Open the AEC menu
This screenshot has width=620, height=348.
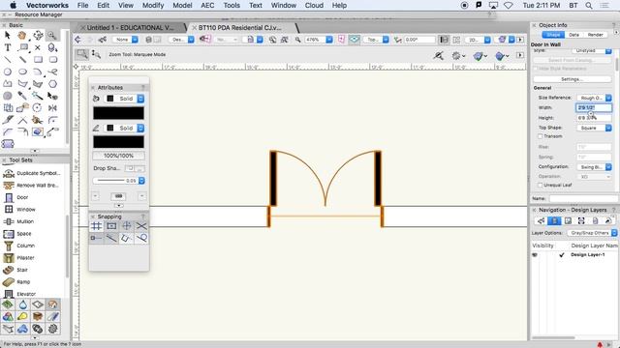point(207,5)
